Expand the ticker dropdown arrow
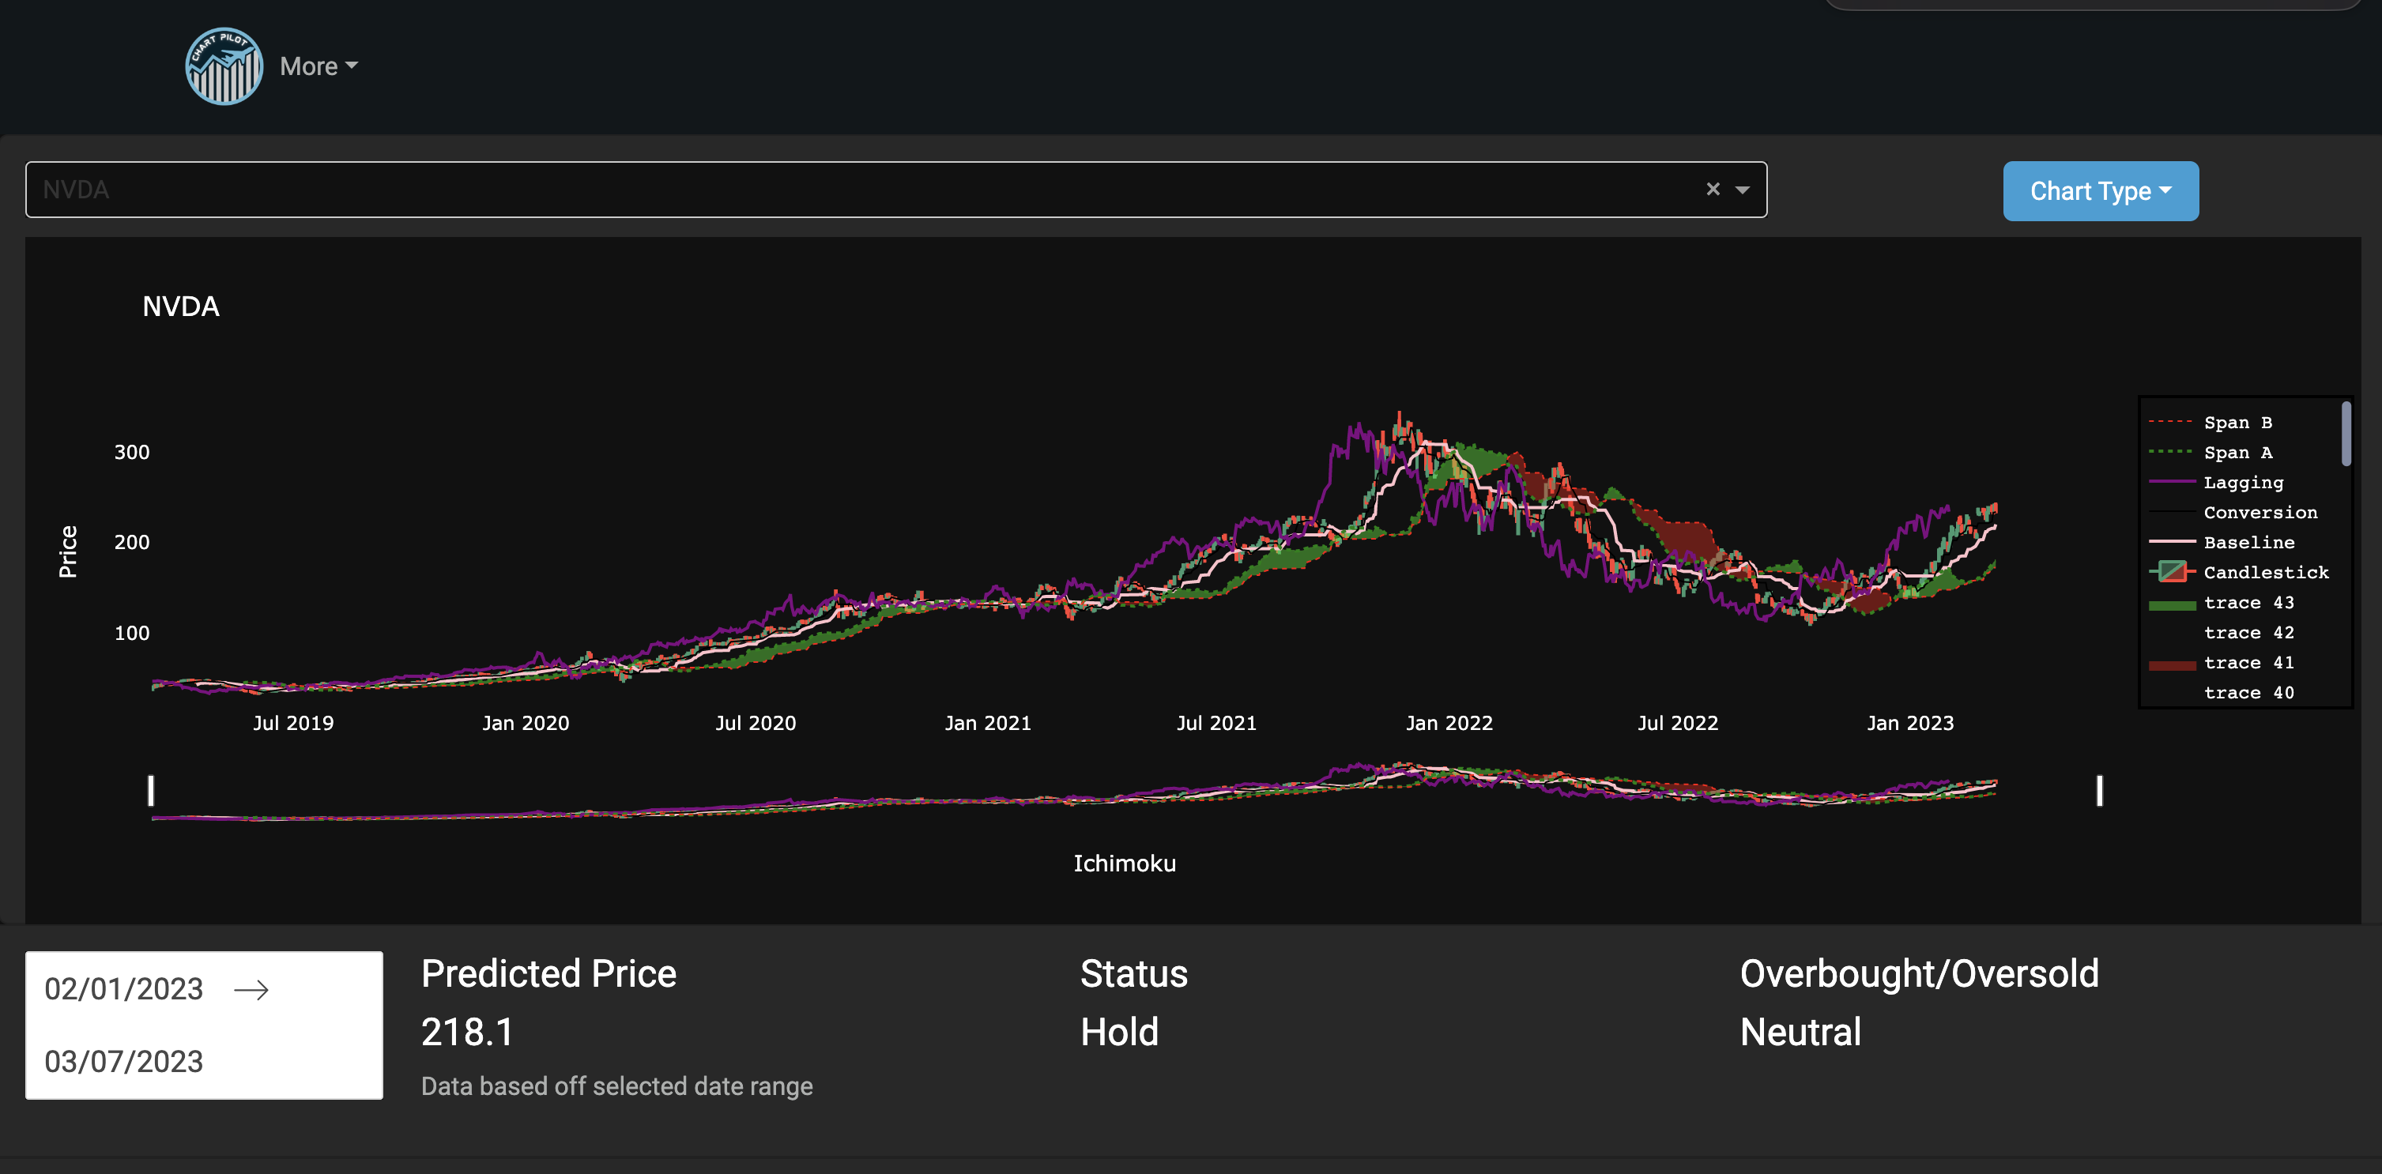The height and width of the screenshot is (1174, 2382). click(1742, 190)
